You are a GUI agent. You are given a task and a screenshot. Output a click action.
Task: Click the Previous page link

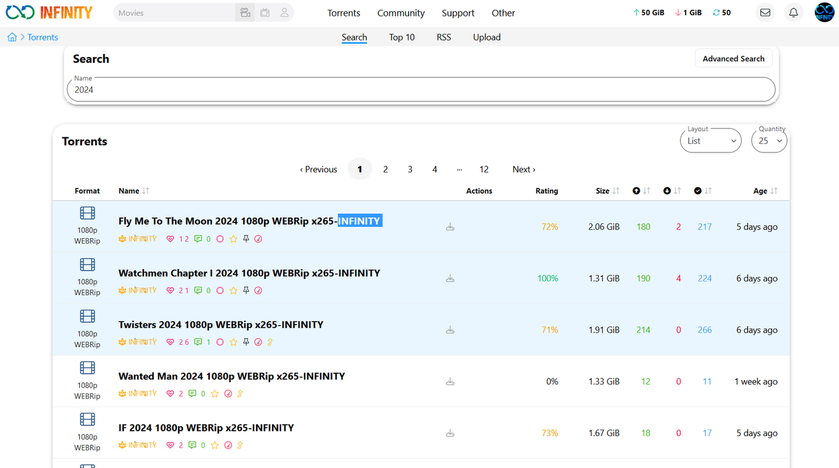(319, 169)
